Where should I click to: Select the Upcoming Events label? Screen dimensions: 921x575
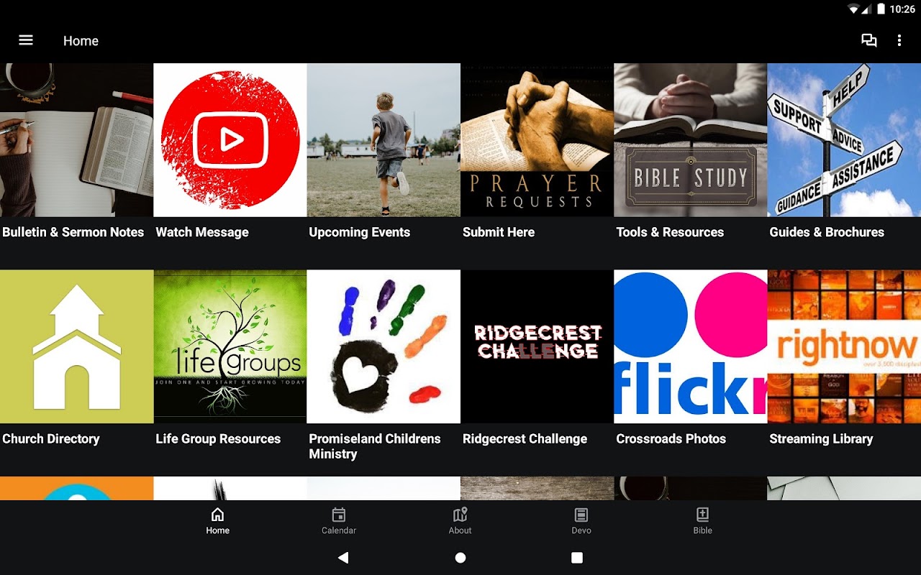coord(359,232)
